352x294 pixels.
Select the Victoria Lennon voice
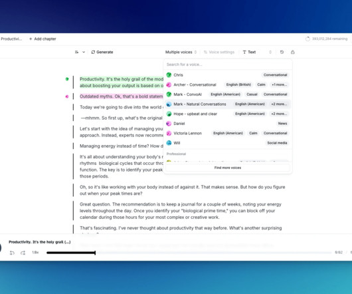click(228, 133)
